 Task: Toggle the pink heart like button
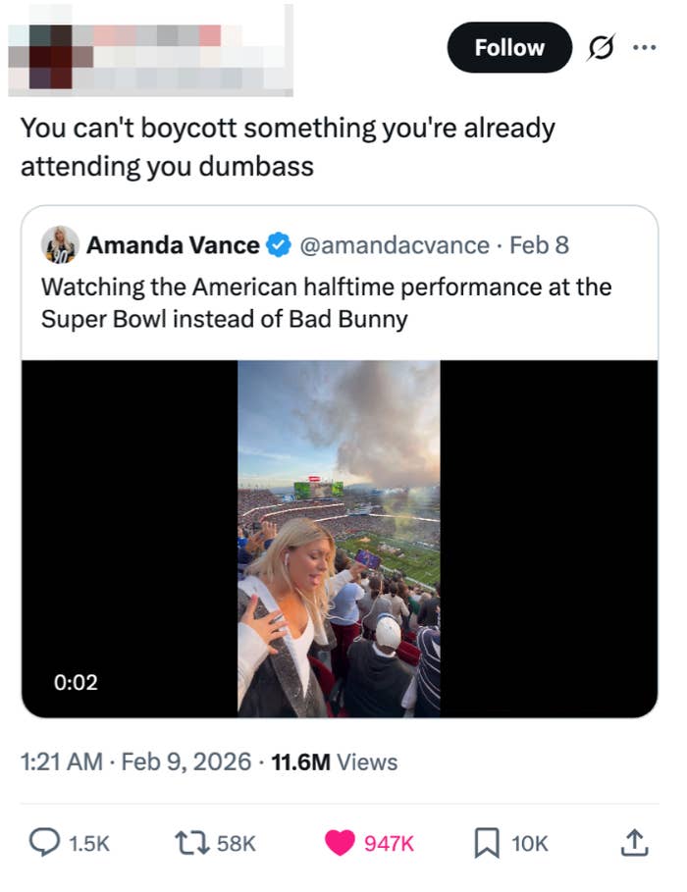[x=340, y=843]
